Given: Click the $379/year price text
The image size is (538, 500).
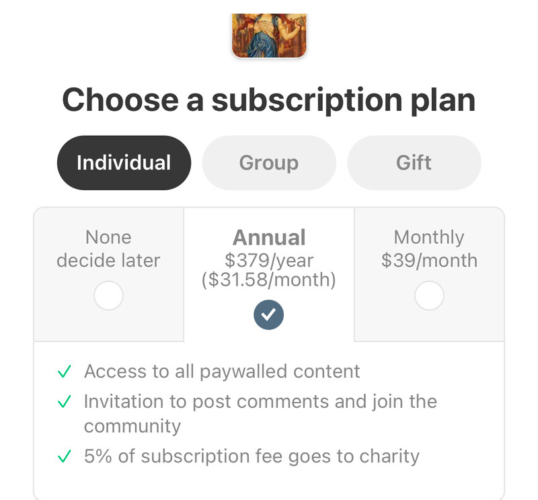Looking at the screenshot, I should pos(269,259).
